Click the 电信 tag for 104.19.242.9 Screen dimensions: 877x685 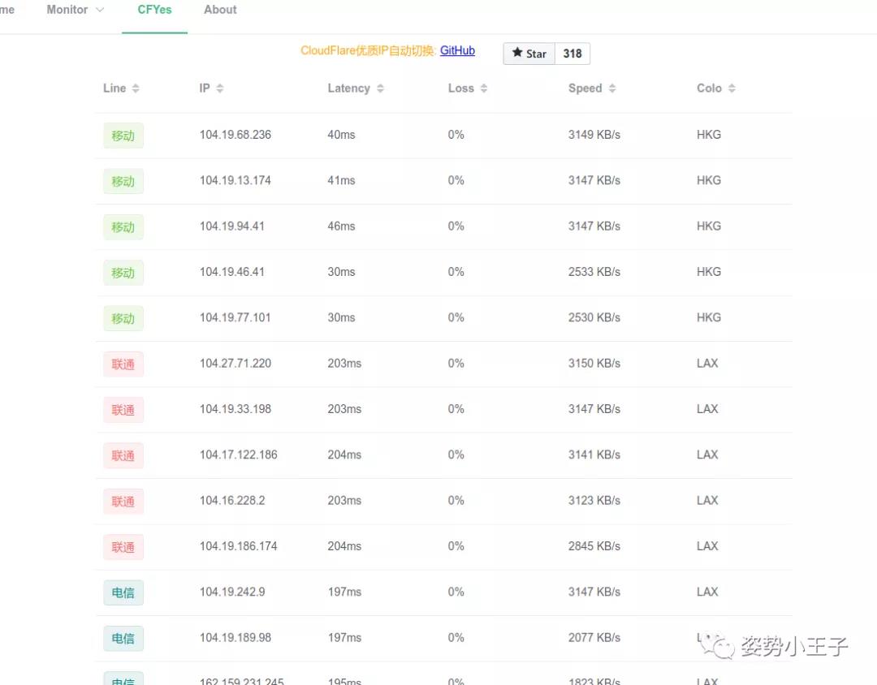[123, 592]
